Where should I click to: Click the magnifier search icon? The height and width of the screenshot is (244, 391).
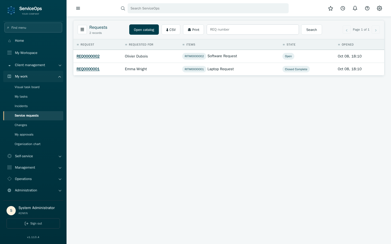coord(123,8)
